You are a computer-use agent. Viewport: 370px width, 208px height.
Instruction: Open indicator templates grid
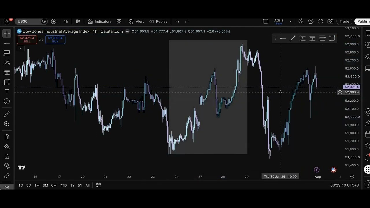119,21
